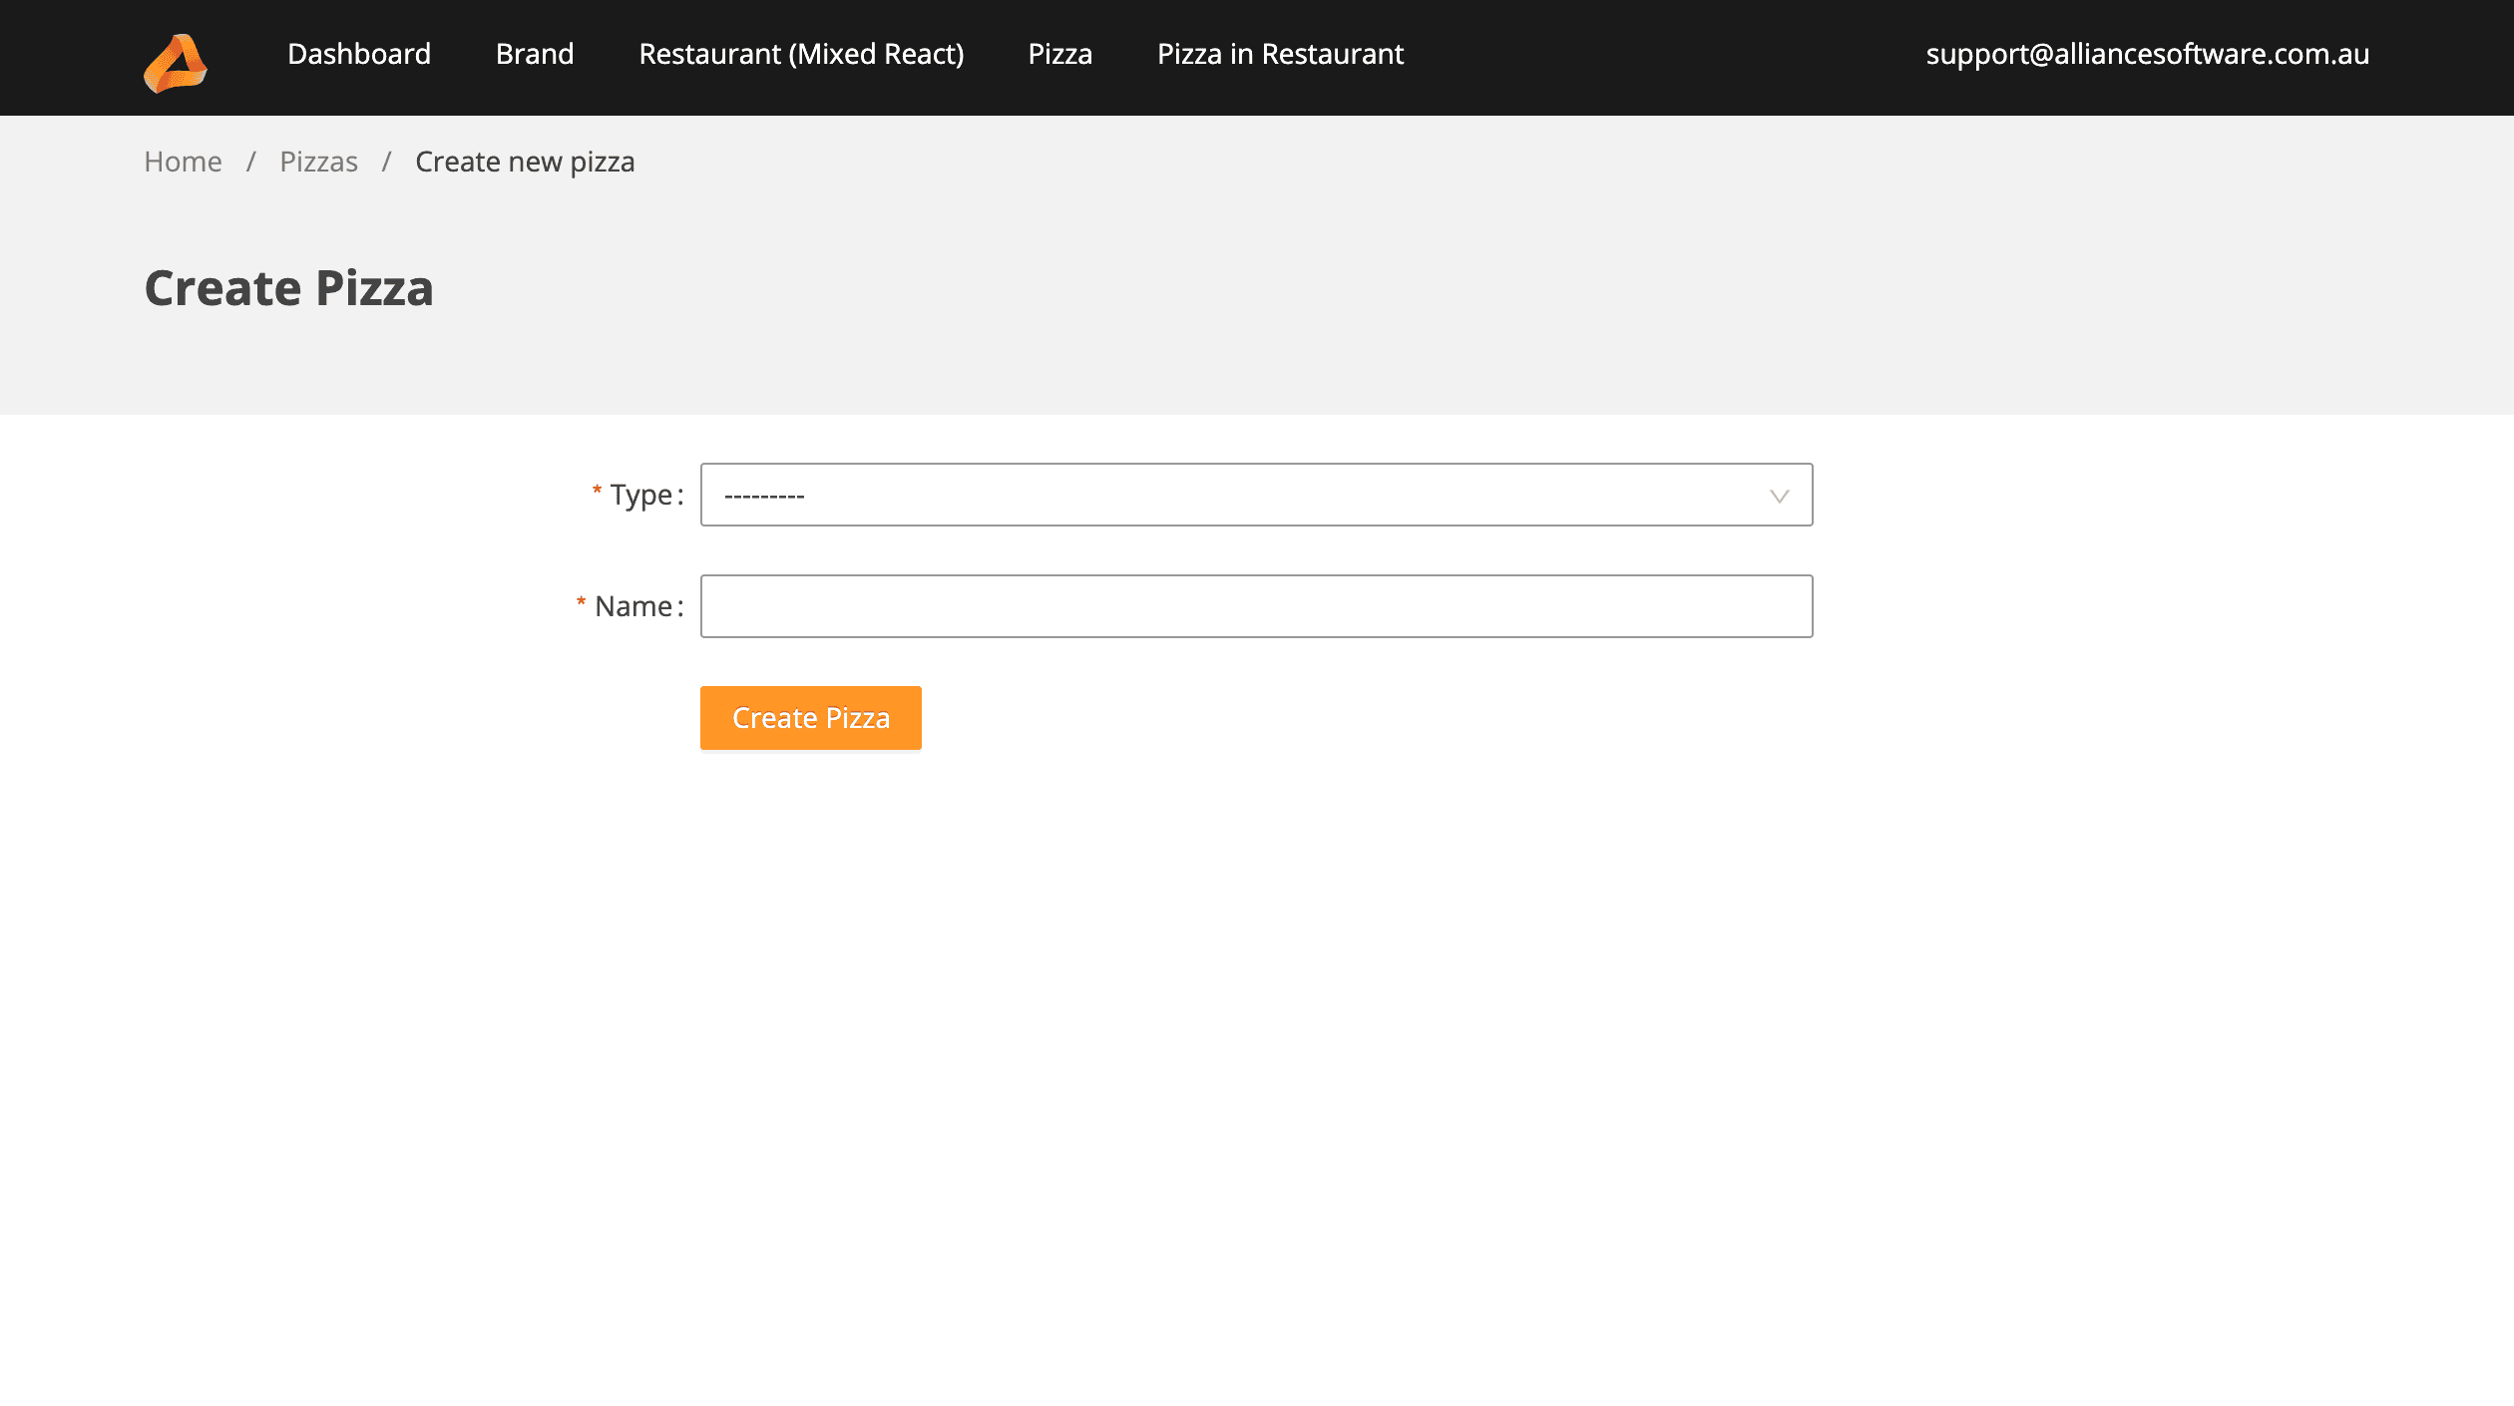The image size is (2514, 1406).
Task: Open the Type select combo box
Action: [x=1256, y=495]
